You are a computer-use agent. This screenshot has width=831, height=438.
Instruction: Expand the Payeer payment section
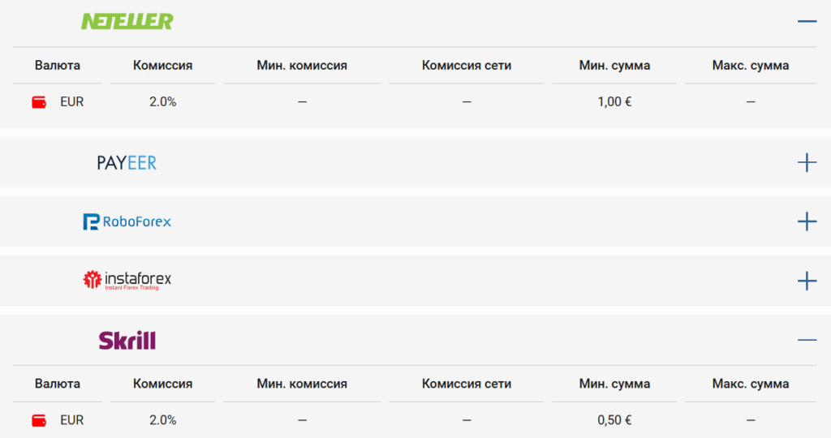[807, 162]
